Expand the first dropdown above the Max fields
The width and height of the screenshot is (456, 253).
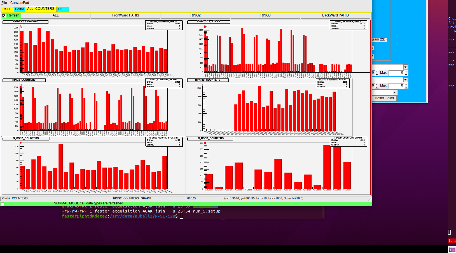click(x=405, y=67)
